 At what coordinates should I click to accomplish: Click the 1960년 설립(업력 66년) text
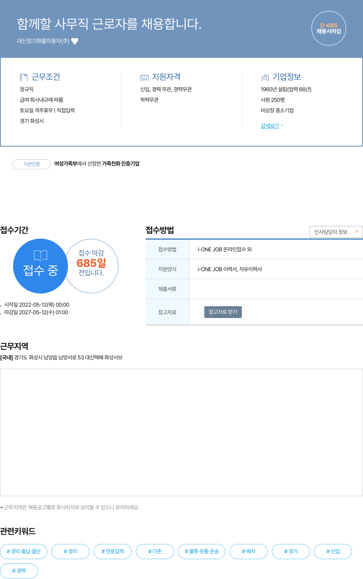tap(286, 90)
